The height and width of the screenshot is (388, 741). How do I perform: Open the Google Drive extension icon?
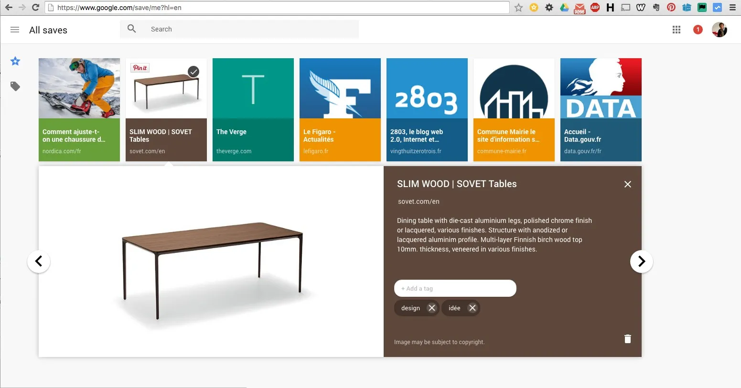click(x=564, y=7)
